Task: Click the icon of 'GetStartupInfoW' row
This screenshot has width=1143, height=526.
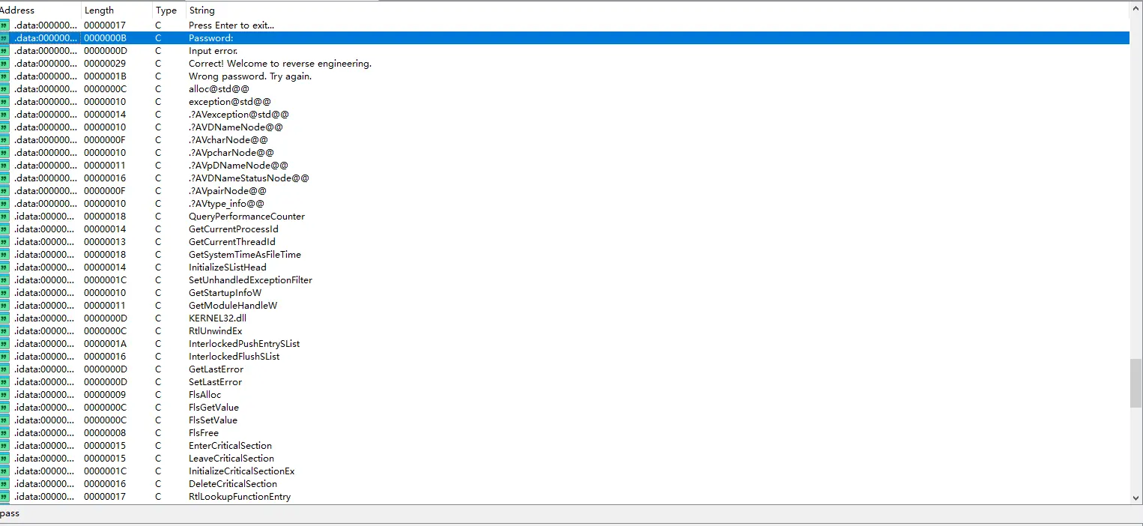Action: [x=4, y=293]
